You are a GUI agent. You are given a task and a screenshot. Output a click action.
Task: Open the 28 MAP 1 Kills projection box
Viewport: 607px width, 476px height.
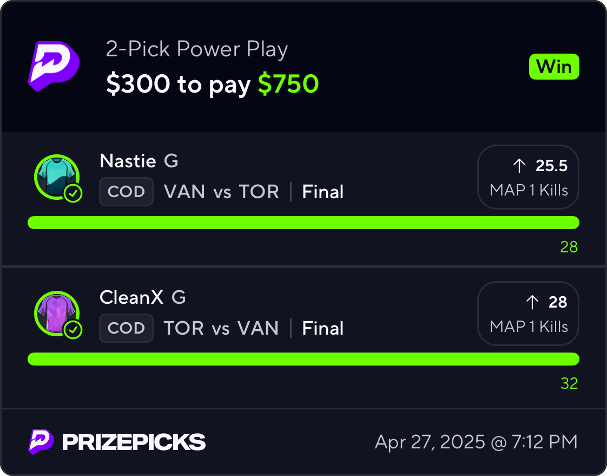click(528, 313)
